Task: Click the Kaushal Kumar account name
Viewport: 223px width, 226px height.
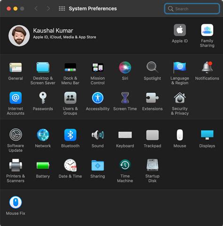Action: (53, 31)
